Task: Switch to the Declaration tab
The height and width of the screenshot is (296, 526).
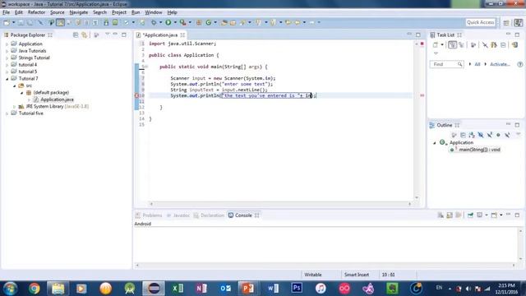Action: 209,215
